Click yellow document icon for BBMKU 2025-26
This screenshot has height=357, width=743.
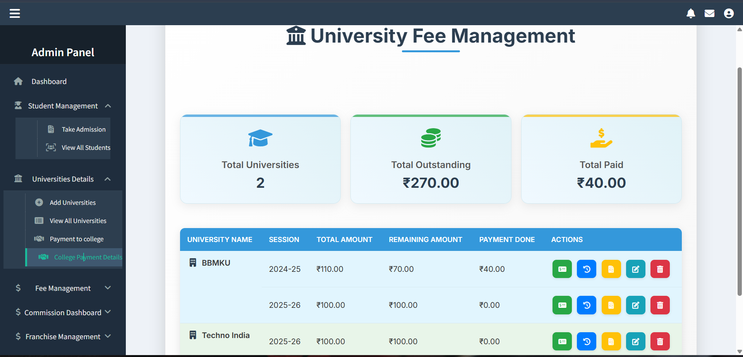tap(611, 305)
